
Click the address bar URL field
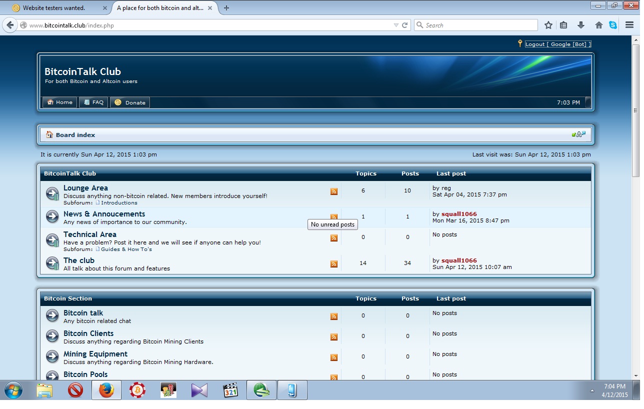[210, 25]
